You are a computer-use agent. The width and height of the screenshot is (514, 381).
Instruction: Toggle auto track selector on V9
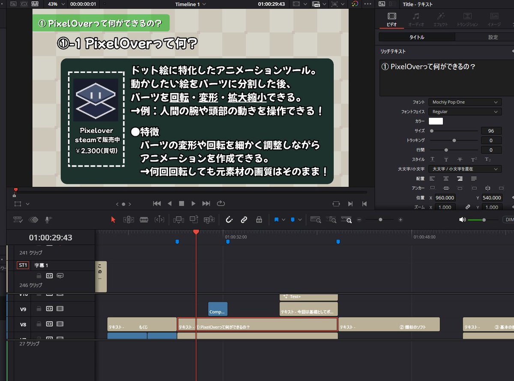49,309
